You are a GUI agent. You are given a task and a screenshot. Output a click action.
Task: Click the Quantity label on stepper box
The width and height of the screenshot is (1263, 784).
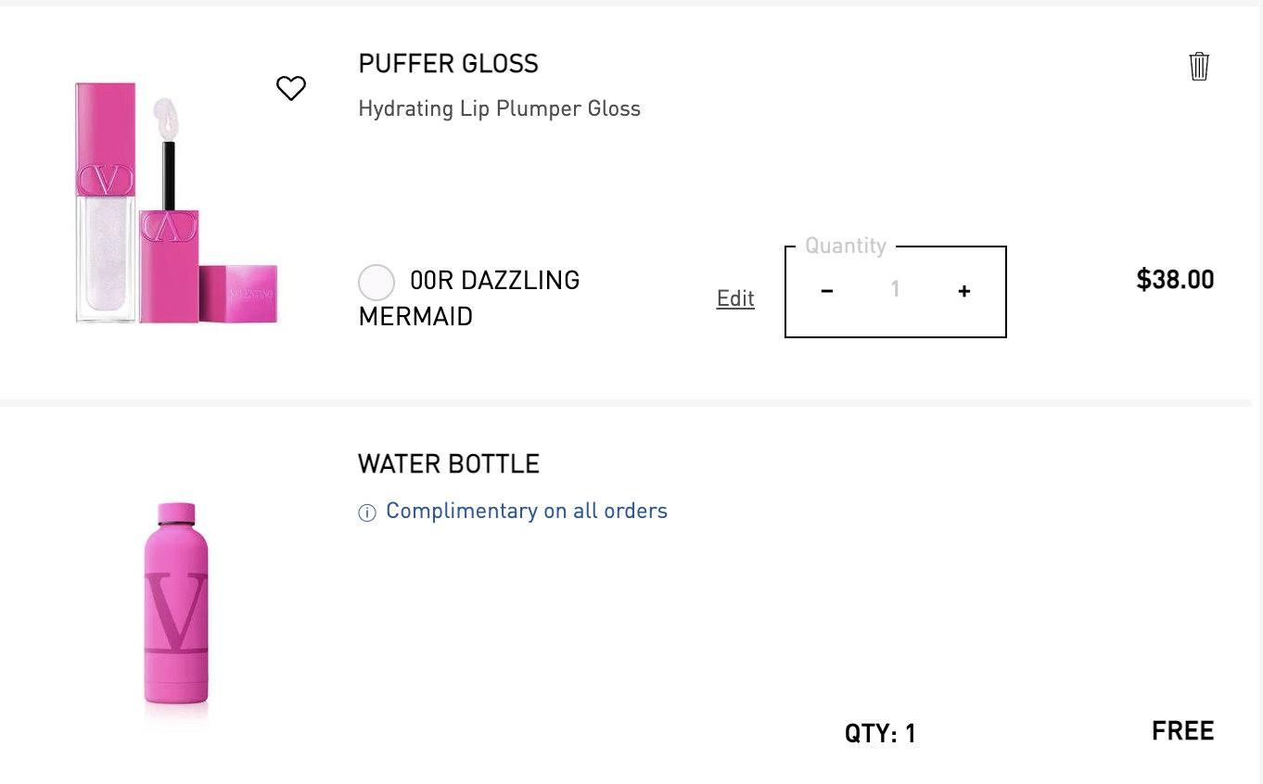845,246
